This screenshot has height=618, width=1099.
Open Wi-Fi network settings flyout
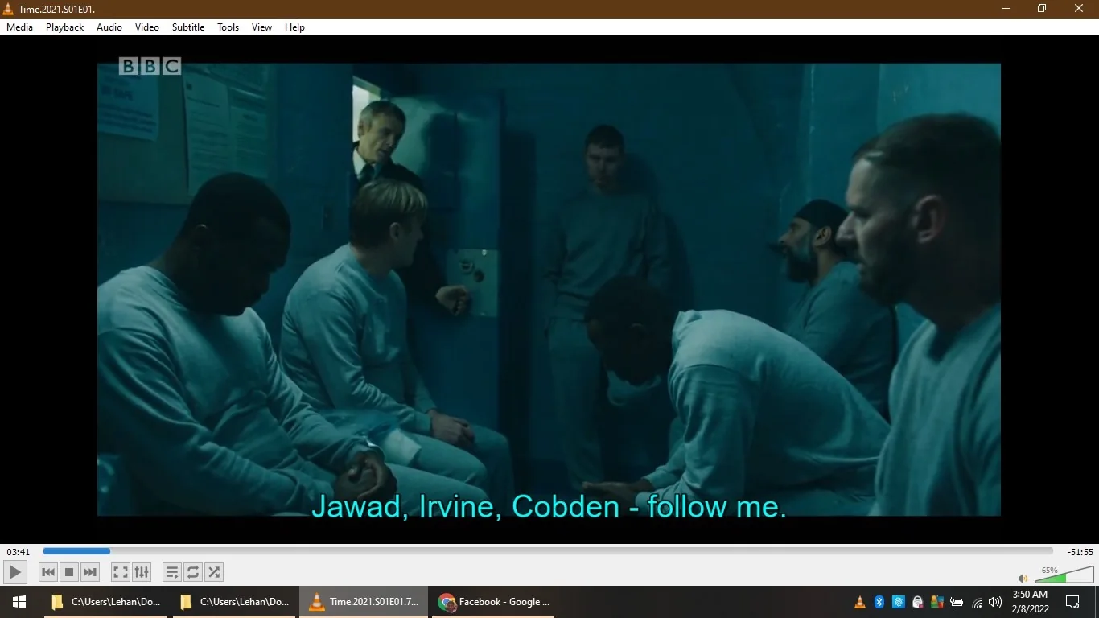pos(977,602)
